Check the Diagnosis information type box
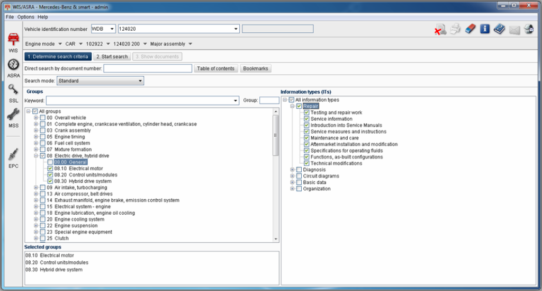This screenshot has height=291, width=542. pos(299,170)
